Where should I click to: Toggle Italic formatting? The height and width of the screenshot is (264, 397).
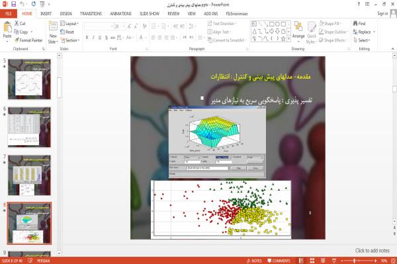point(93,38)
